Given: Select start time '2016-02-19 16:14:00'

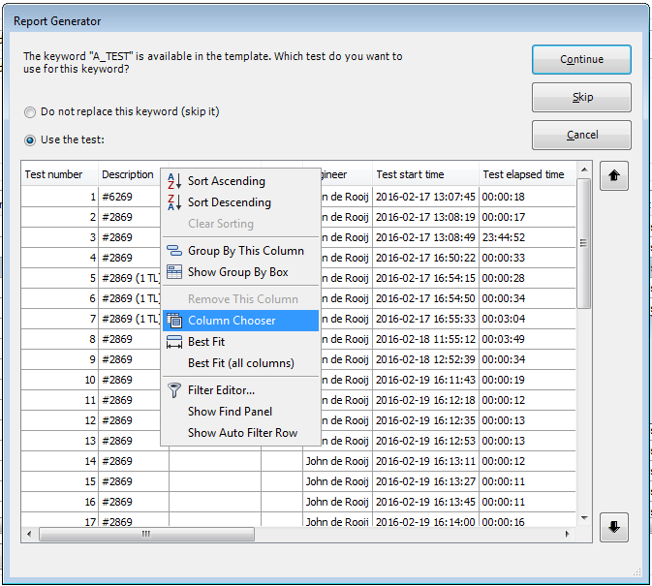Looking at the screenshot, I should tap(425, 521).
